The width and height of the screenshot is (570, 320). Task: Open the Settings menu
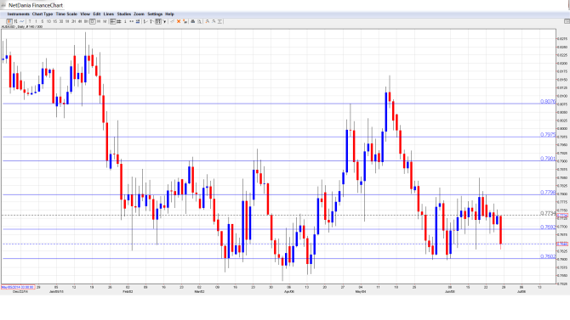click(155, 14)
